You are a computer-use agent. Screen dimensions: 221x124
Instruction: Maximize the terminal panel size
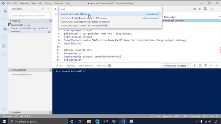pyautogui.click(x=211, y=65)
